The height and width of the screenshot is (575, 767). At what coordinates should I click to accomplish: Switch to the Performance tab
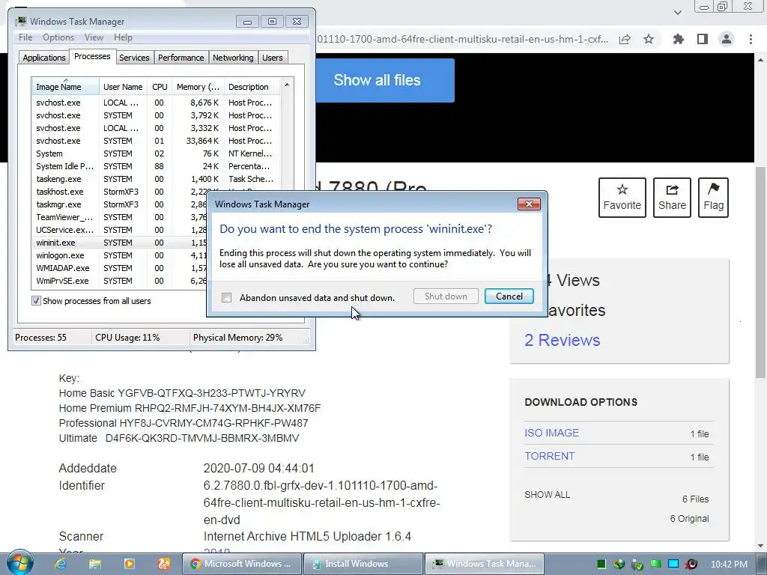click(x=181, y=58)
